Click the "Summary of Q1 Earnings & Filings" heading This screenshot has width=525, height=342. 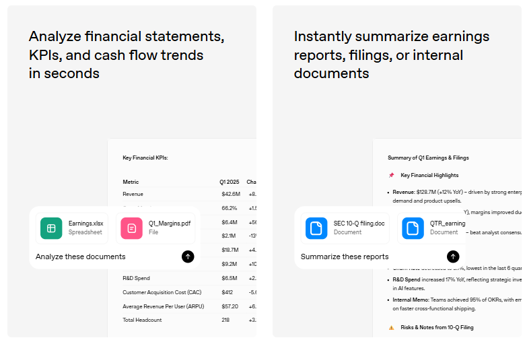(428, 158)
